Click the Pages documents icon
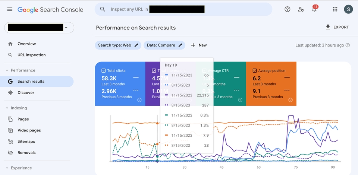This screenshot has width=358, height=175. [x=10, y=119]
